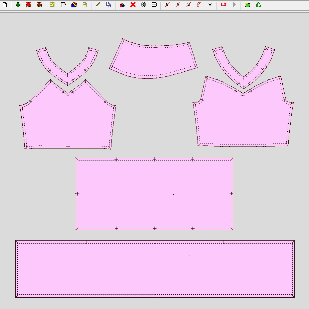The width and height of the screenshot is (309, 309).
Task: Select the medium rectangle pattern piece
Action: [154, 194]
